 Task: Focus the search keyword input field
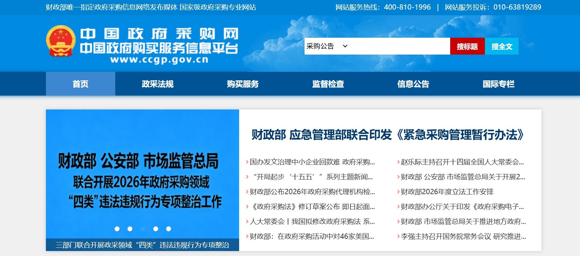point(400,46)
